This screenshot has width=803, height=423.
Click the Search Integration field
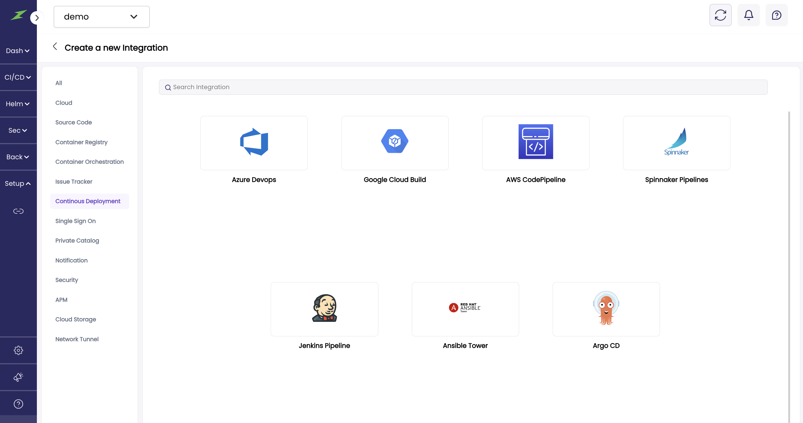point(463,87)
